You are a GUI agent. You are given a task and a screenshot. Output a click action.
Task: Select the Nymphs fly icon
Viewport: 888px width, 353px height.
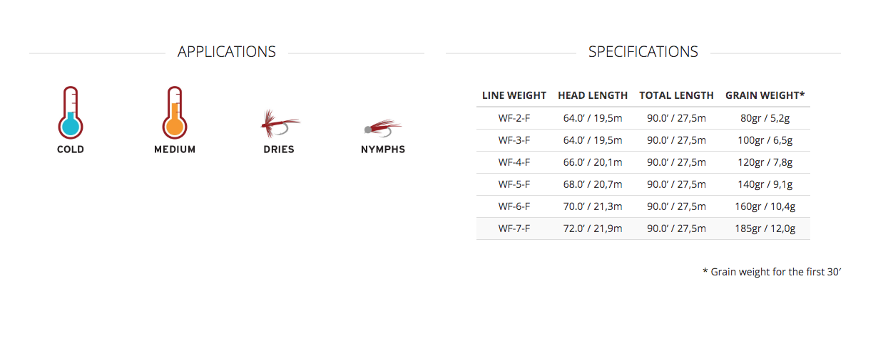point(383,127)
